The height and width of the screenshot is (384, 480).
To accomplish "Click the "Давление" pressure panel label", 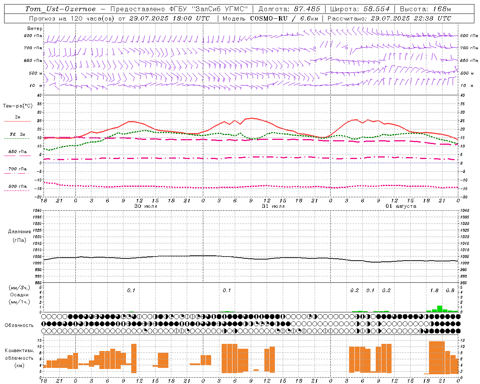I will [19, 232].
